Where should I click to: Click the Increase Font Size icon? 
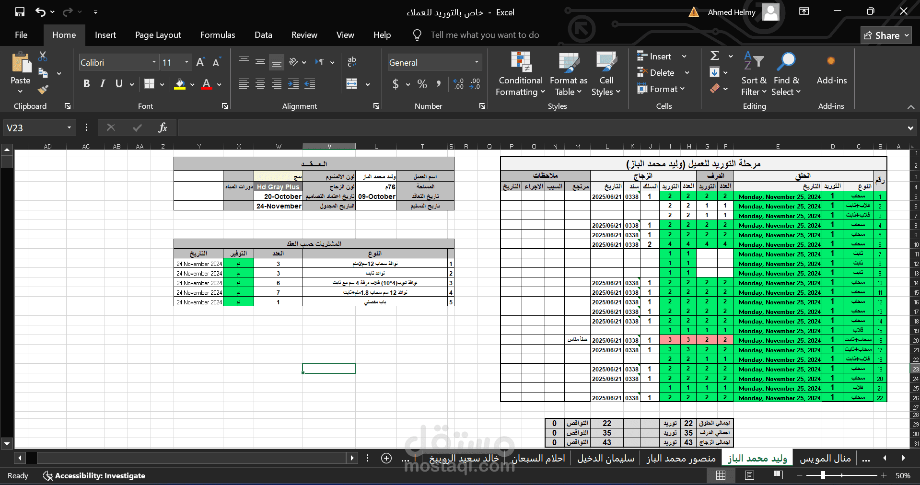click(200, 62)
